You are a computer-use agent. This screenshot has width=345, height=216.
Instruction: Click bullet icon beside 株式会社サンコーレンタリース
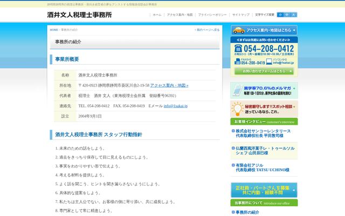[233, 131]
